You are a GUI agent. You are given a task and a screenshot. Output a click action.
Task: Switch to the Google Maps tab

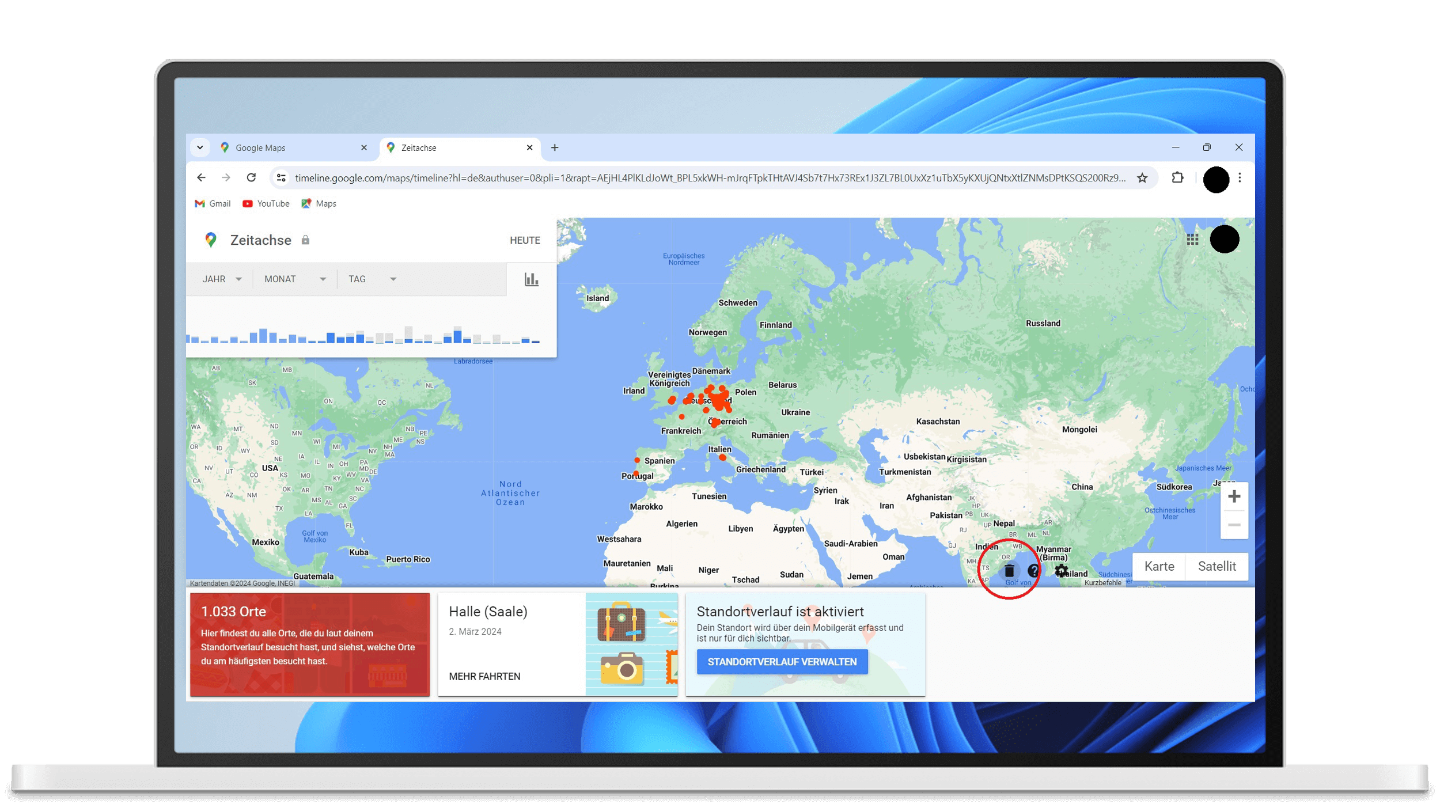click(294, 148)
